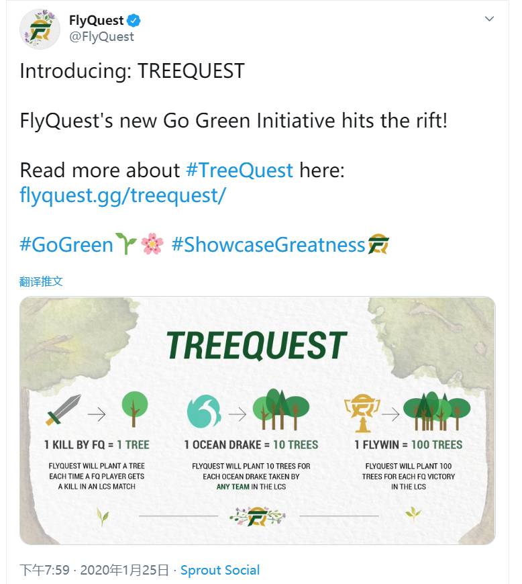Viewport: 522px width, 584px height.
Task: Click the FlyQuest profile avatar
Action: (40, 29)
